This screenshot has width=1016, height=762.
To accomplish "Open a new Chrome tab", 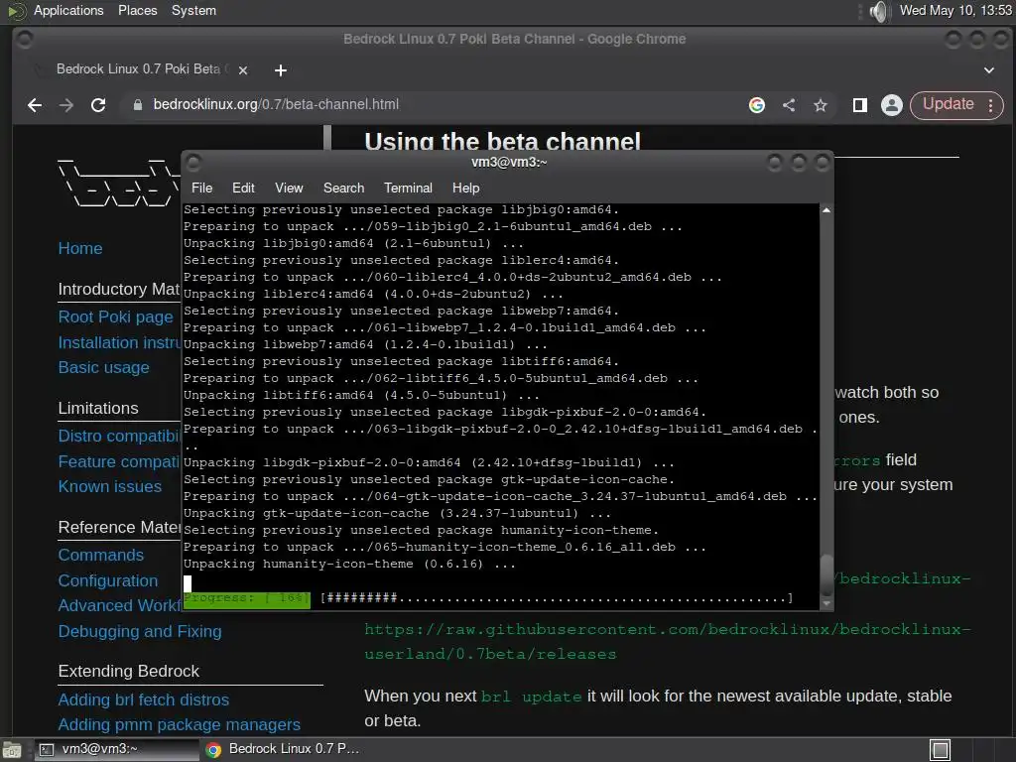I will point(281,70).
